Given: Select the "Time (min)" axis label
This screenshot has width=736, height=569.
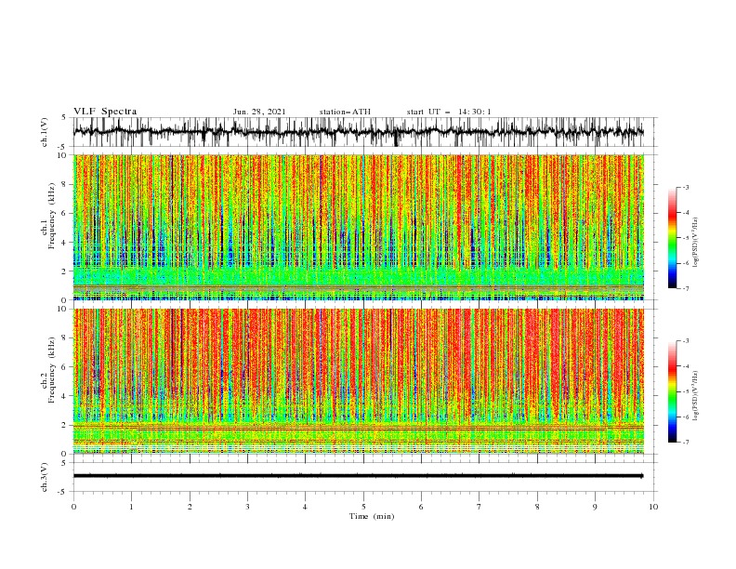Looking at the screenshot, I should point(372,516).
